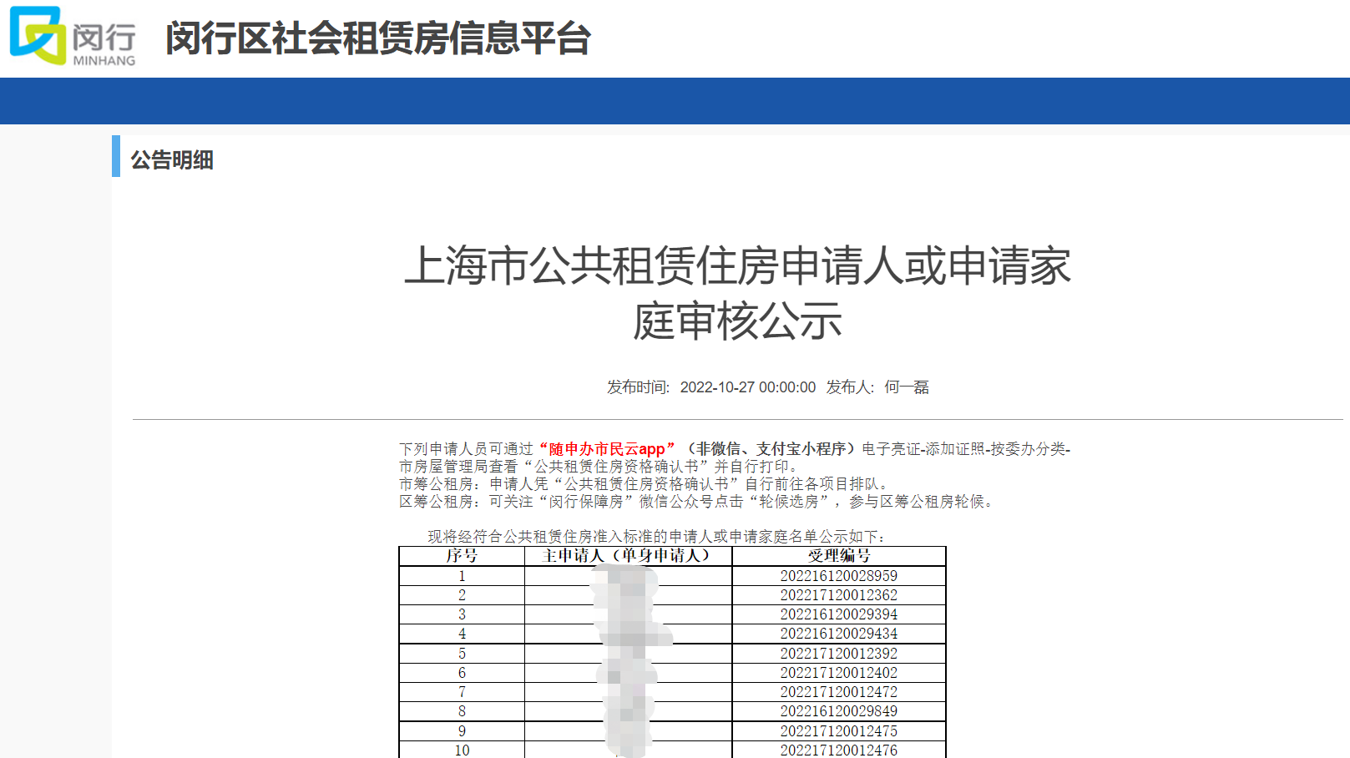Viewport: 1350px width, 758px height.
Task: Click the blue marker beside 公告明细
Action: [x=116, y=156]
